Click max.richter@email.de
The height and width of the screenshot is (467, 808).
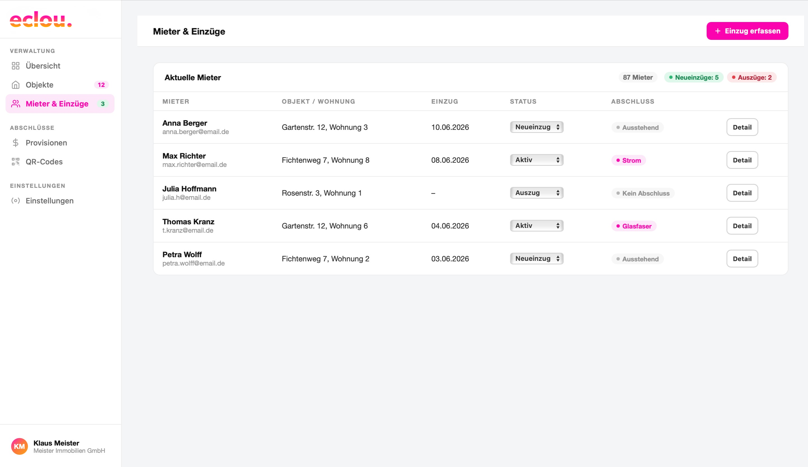pyautogui.click(x=194, y=165)
